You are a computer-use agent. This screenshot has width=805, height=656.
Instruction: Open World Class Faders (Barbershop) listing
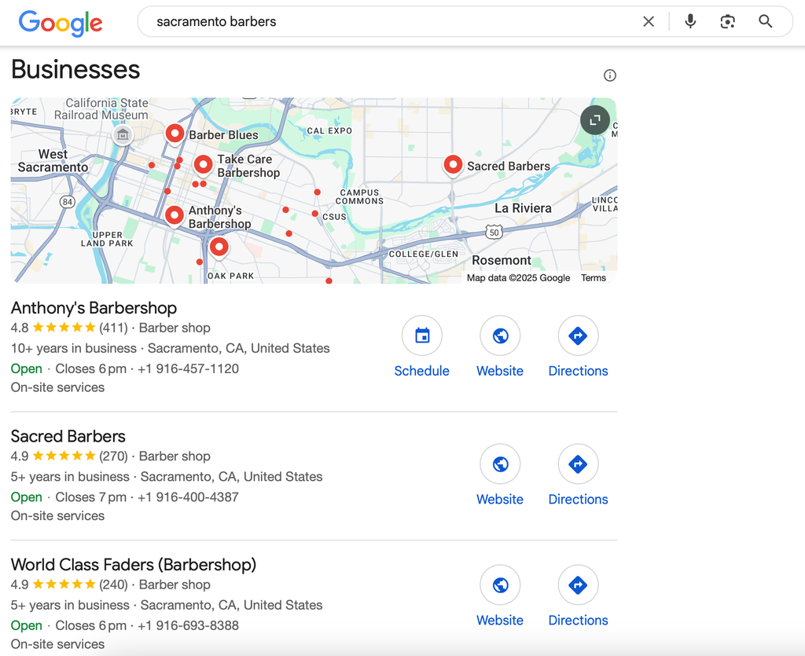tap(134, 565)
